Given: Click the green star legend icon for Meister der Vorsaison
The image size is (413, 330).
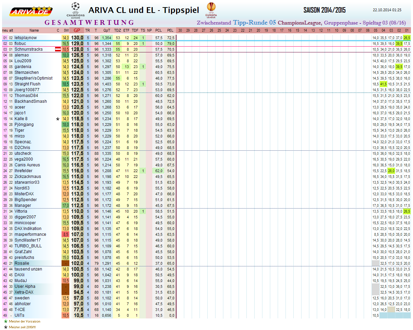Looking at the screenshot, I should (x=5, y=321).
